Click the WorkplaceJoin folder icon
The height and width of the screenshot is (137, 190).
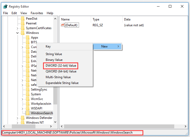[x=28, y=104]
